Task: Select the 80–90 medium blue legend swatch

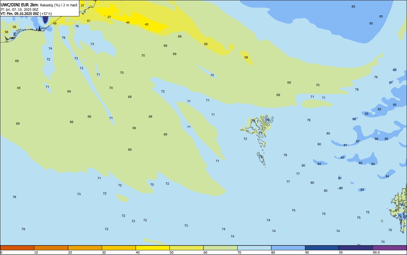Action: point(288,248)
